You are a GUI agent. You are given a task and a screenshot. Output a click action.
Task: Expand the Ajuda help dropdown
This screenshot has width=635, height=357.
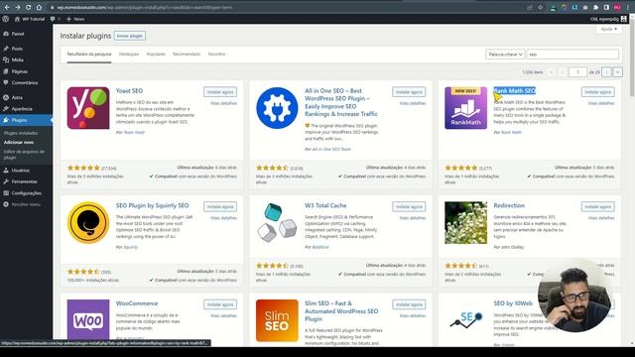point(608,29)
